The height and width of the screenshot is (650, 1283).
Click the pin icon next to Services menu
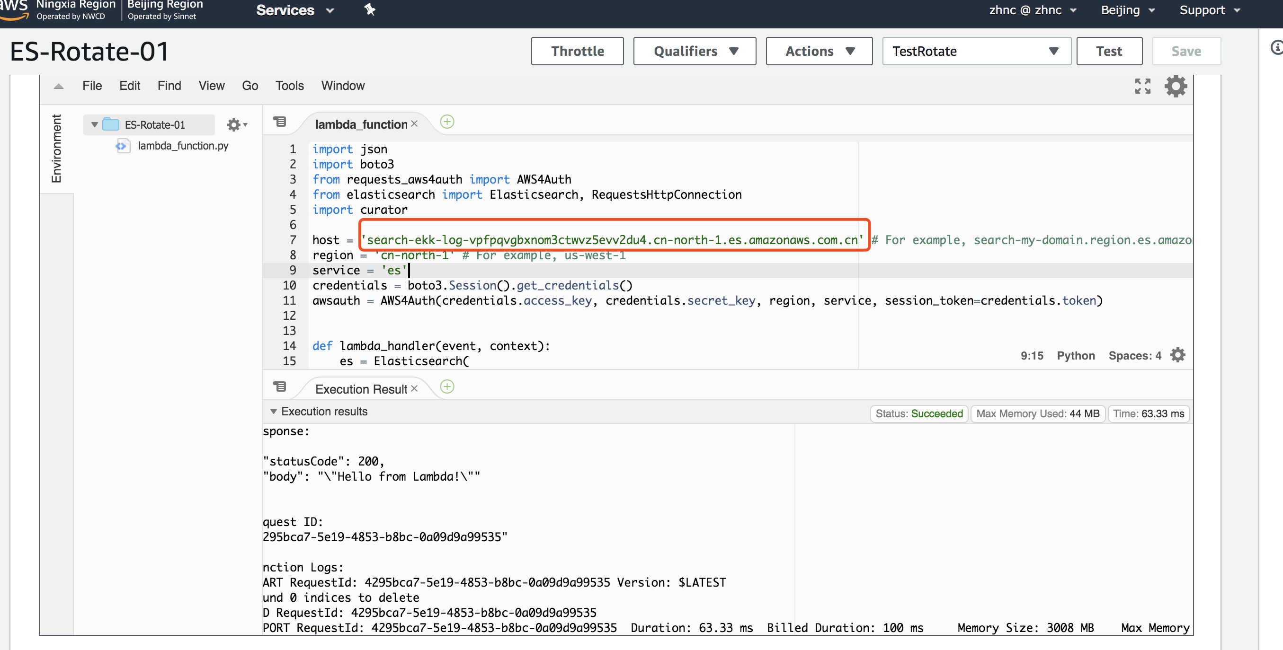369,9
